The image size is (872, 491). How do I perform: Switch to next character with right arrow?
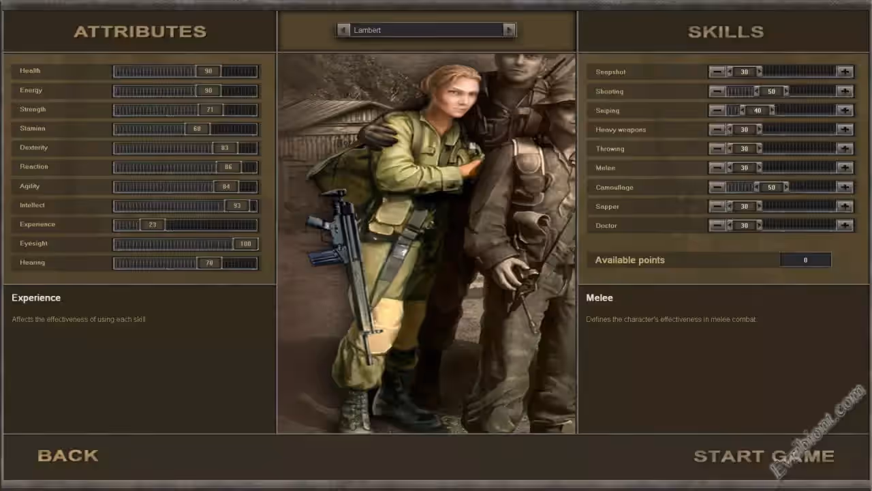click(509, 30)
